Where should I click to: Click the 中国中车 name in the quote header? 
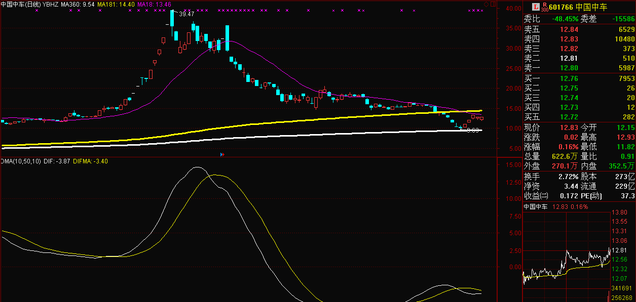point(591,7)
